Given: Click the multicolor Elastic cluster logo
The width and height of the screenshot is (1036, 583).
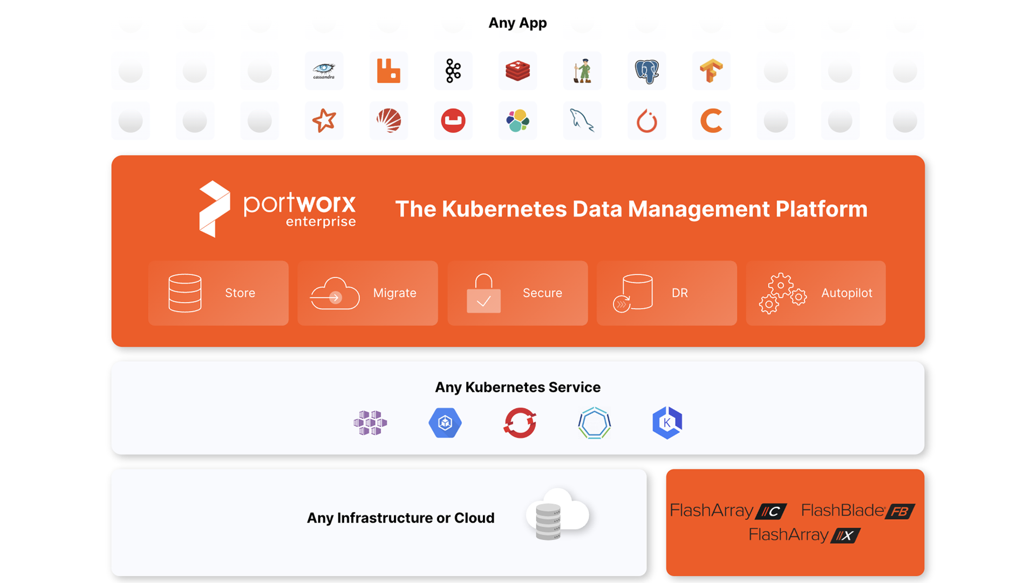Looking at the screenshot, I should coord(517,120).
